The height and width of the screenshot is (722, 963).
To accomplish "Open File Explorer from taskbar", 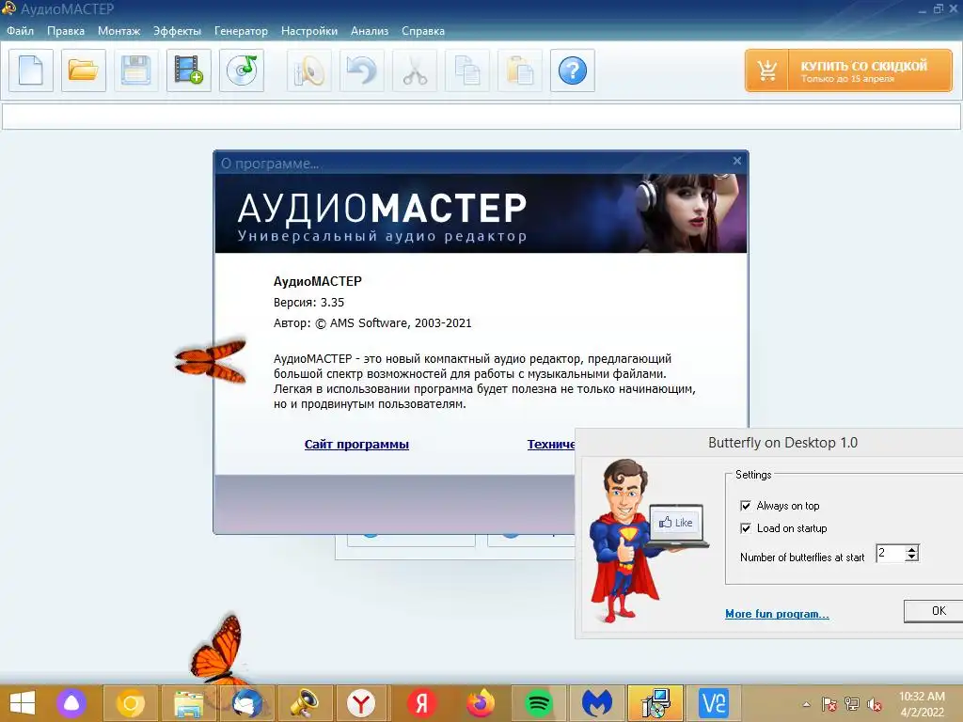I will point(188,703).
